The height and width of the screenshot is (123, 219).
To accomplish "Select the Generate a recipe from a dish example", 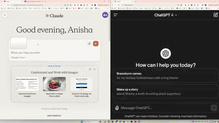I will tap(54, 87).
